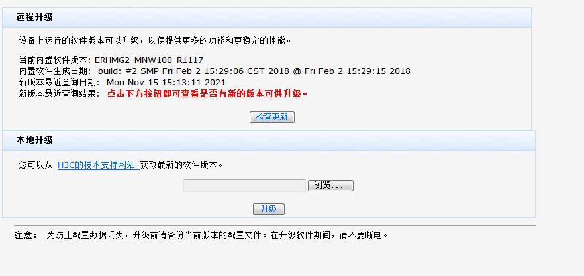Click the 当前内置软件版本 label

click(x=55, y=60)
